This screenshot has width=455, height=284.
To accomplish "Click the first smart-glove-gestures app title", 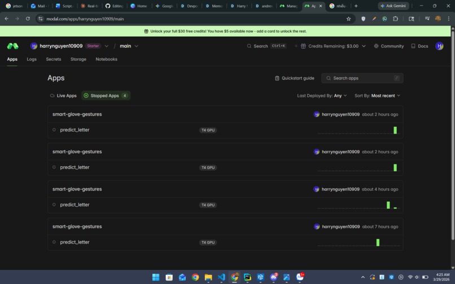I will [x=77, y=114].
